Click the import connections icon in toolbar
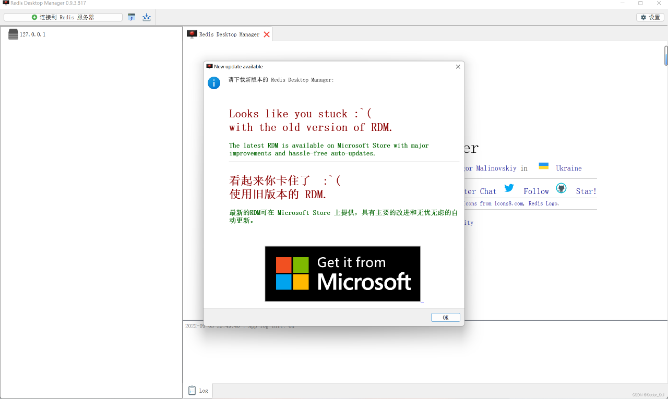 [x=132, y=17]
